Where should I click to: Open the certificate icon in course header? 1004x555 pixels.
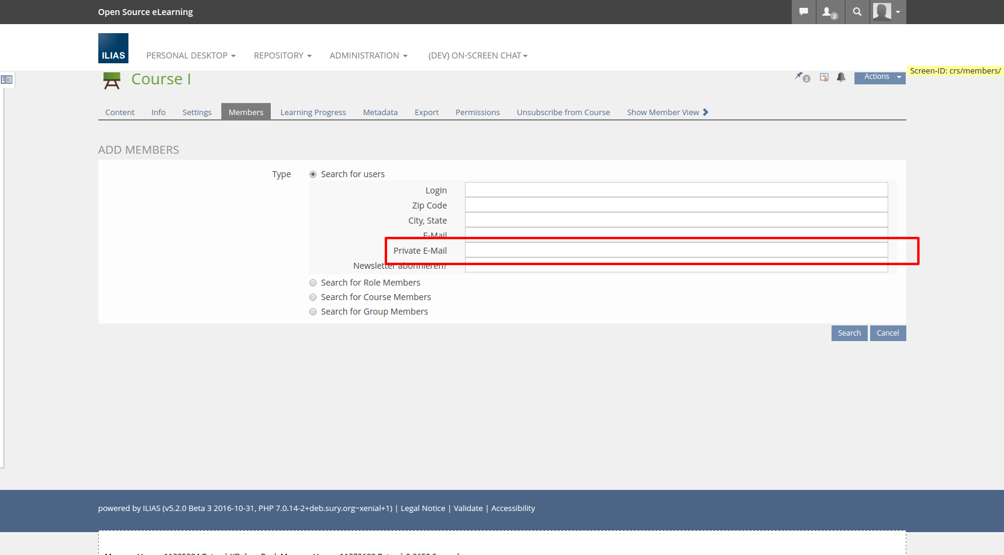pos(824,77)
